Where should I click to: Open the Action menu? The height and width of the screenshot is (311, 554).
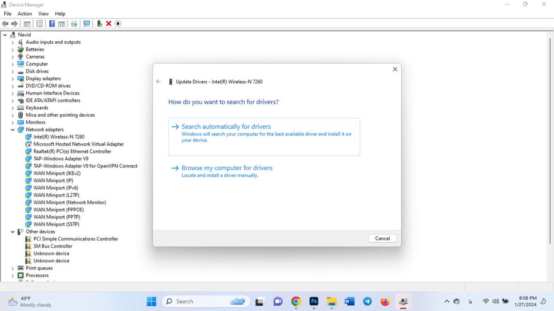pyautogui.click(x=25, y=14)
